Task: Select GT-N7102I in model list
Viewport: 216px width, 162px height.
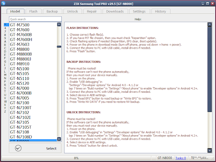Action: pos(33,117)
